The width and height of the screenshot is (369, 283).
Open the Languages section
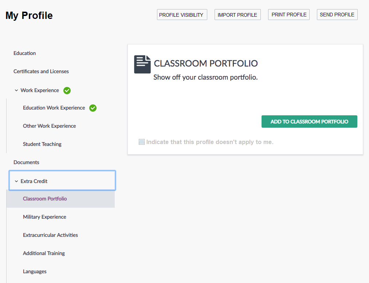tap(35, 271)
